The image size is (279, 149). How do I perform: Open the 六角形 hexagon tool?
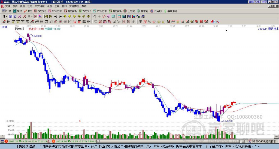pyautogui.click(x=156, y=11)
